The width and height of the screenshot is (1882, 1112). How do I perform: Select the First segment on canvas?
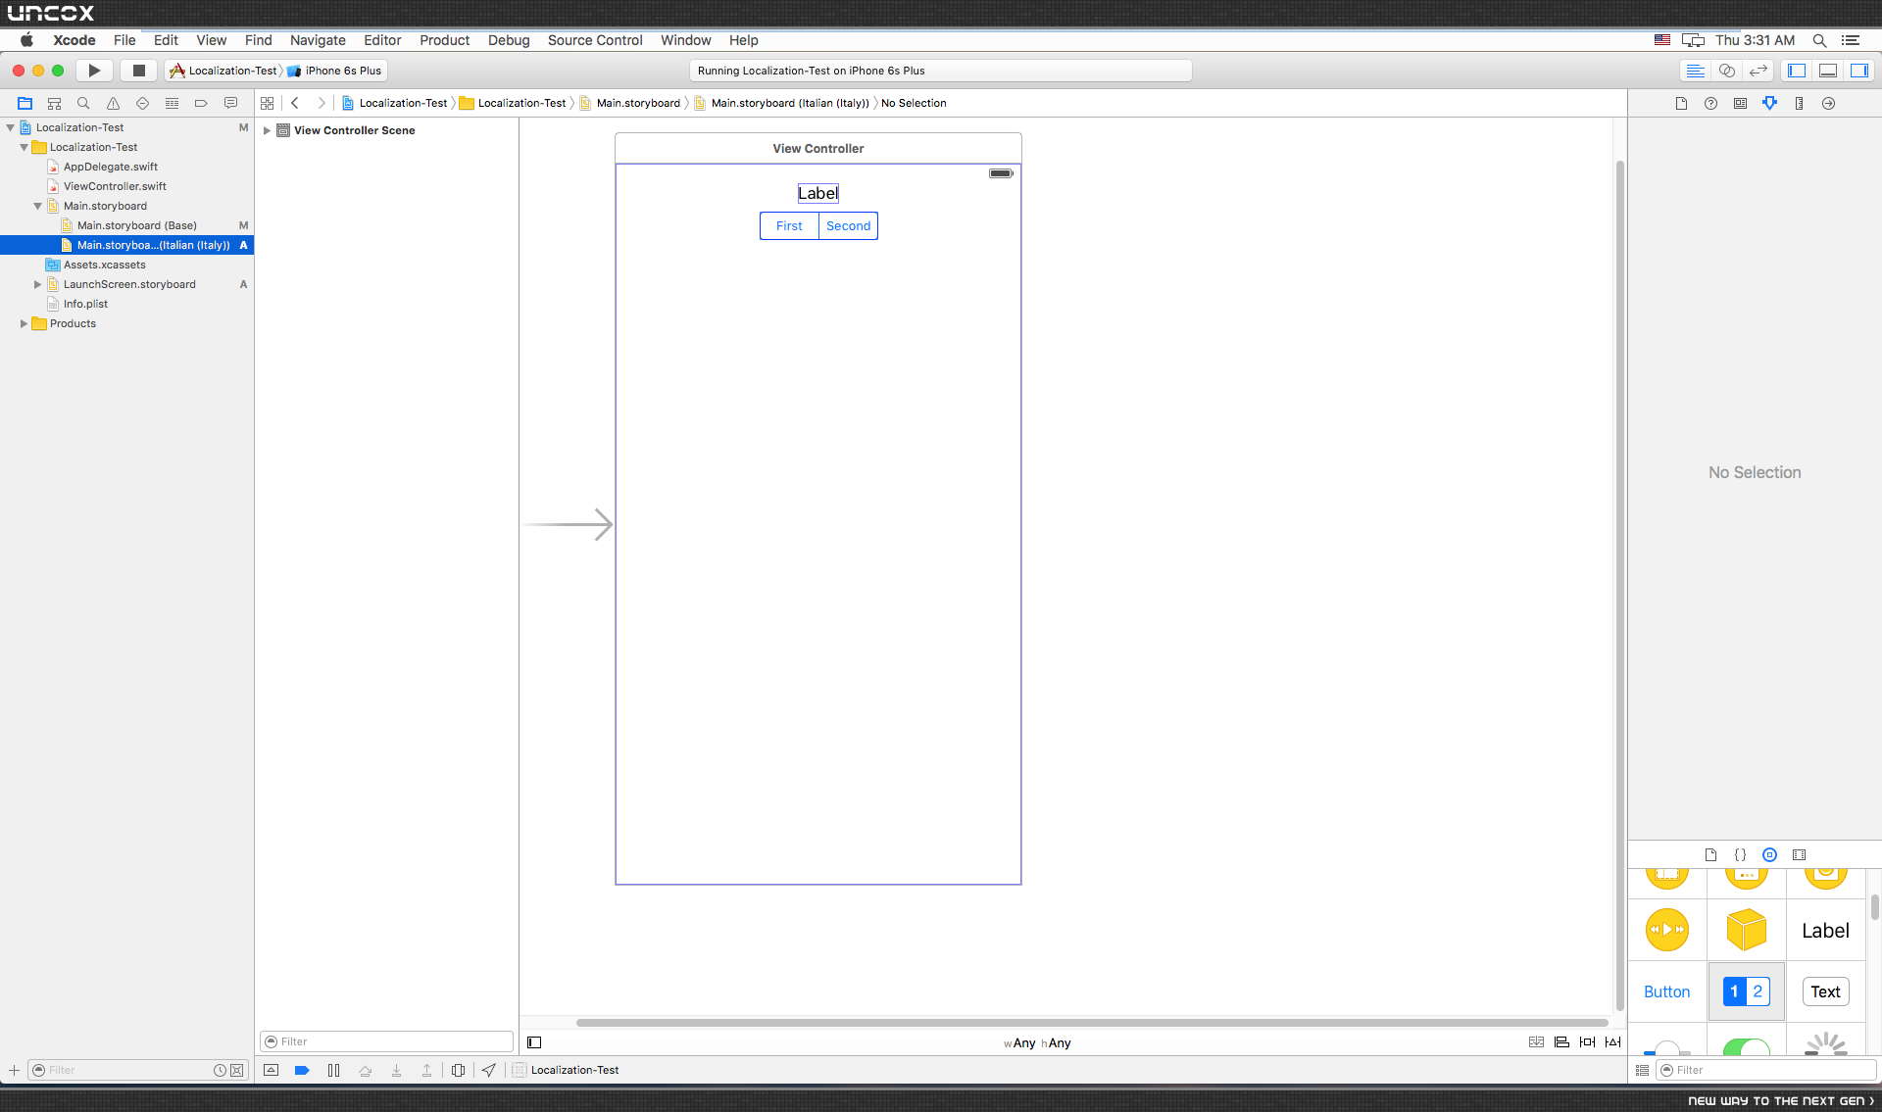click(x=789, y=226)
